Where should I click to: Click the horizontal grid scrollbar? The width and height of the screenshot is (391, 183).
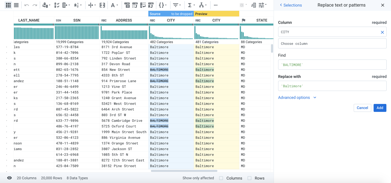[184, 171]
